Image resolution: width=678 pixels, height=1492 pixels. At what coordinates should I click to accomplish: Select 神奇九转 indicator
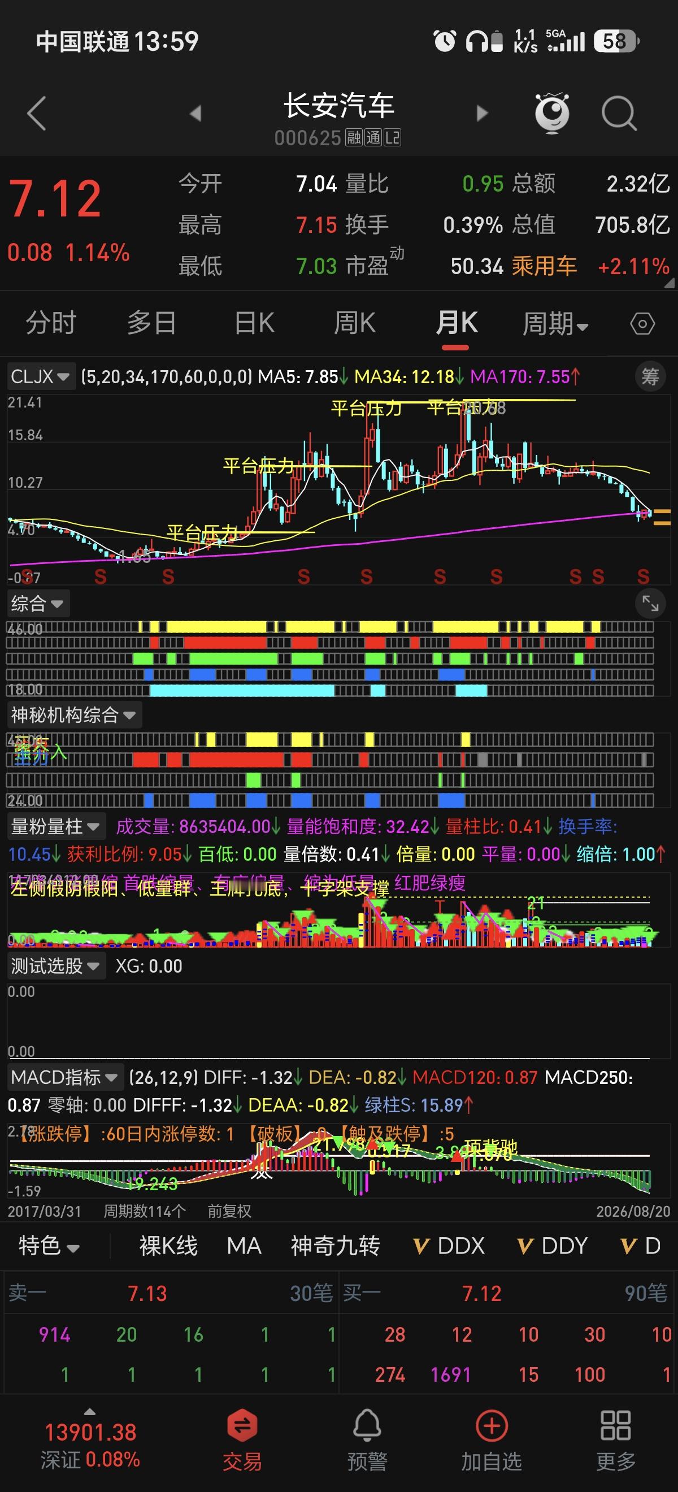(x=335, y=1245)
